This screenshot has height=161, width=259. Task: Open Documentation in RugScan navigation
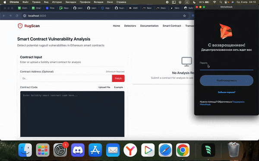point(149,26)
